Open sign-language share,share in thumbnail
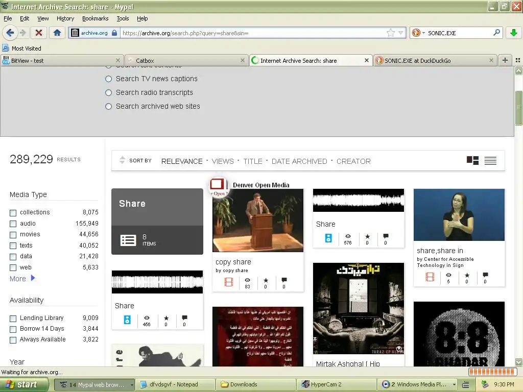 pos(459,215)
